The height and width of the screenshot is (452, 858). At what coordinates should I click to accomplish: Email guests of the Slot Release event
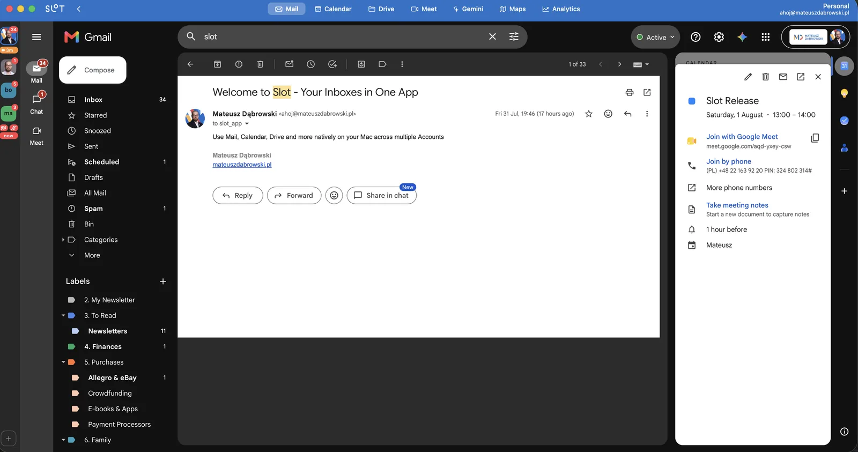point(783,77)
